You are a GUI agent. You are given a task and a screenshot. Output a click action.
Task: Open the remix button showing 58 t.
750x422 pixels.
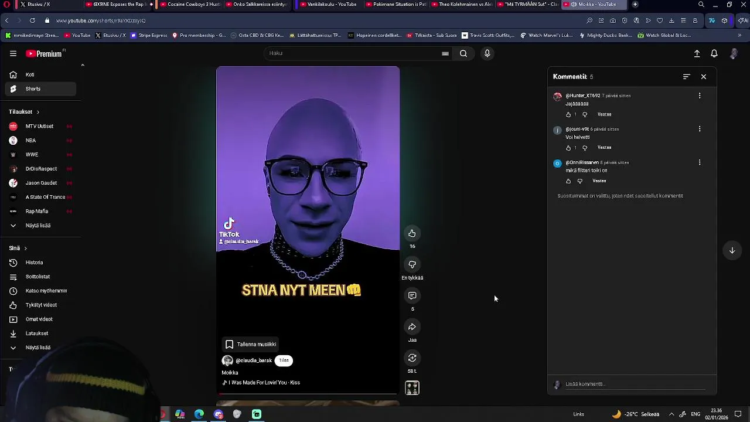click(412, 358)
